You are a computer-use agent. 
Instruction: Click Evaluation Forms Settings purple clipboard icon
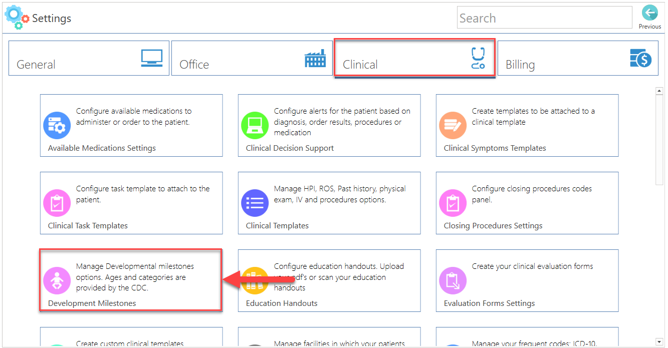coord(453,280)
